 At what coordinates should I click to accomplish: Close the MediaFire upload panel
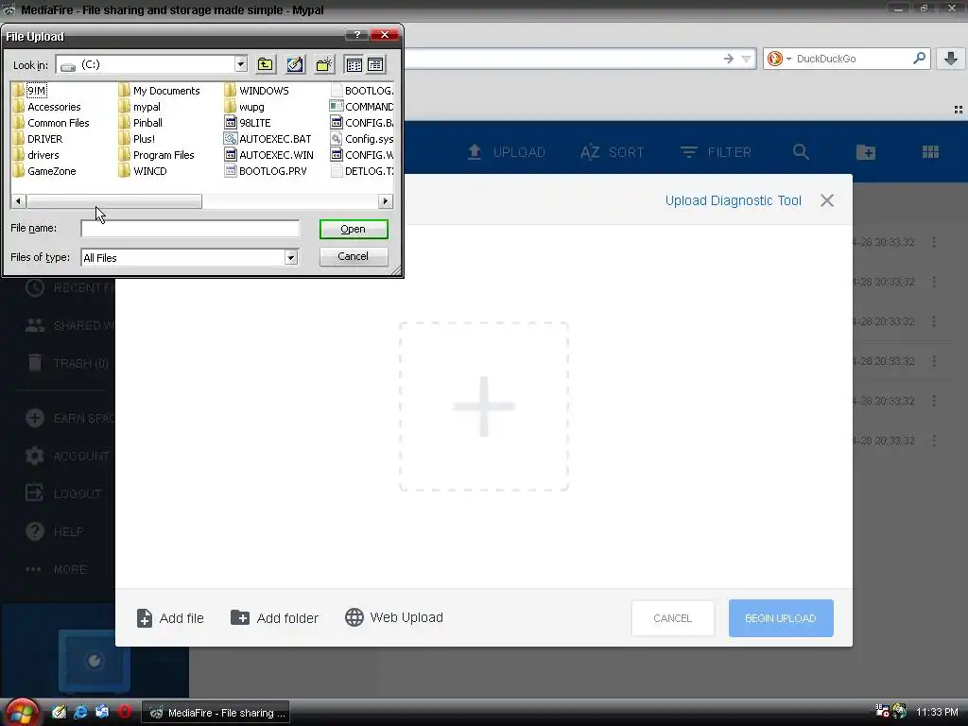pos(827,200)
